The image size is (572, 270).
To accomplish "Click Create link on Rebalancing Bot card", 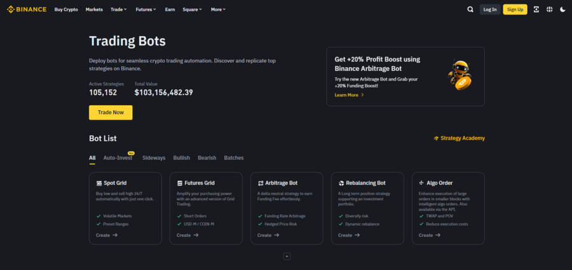I will click(349, 235).
